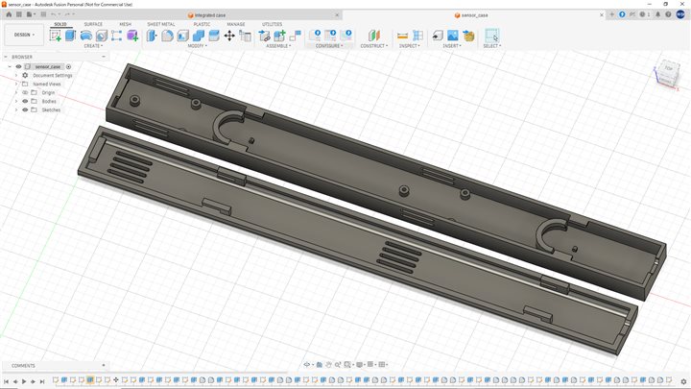Expand the Sketches folder
This screenshot has height=389, width=691.
(16, 109)
